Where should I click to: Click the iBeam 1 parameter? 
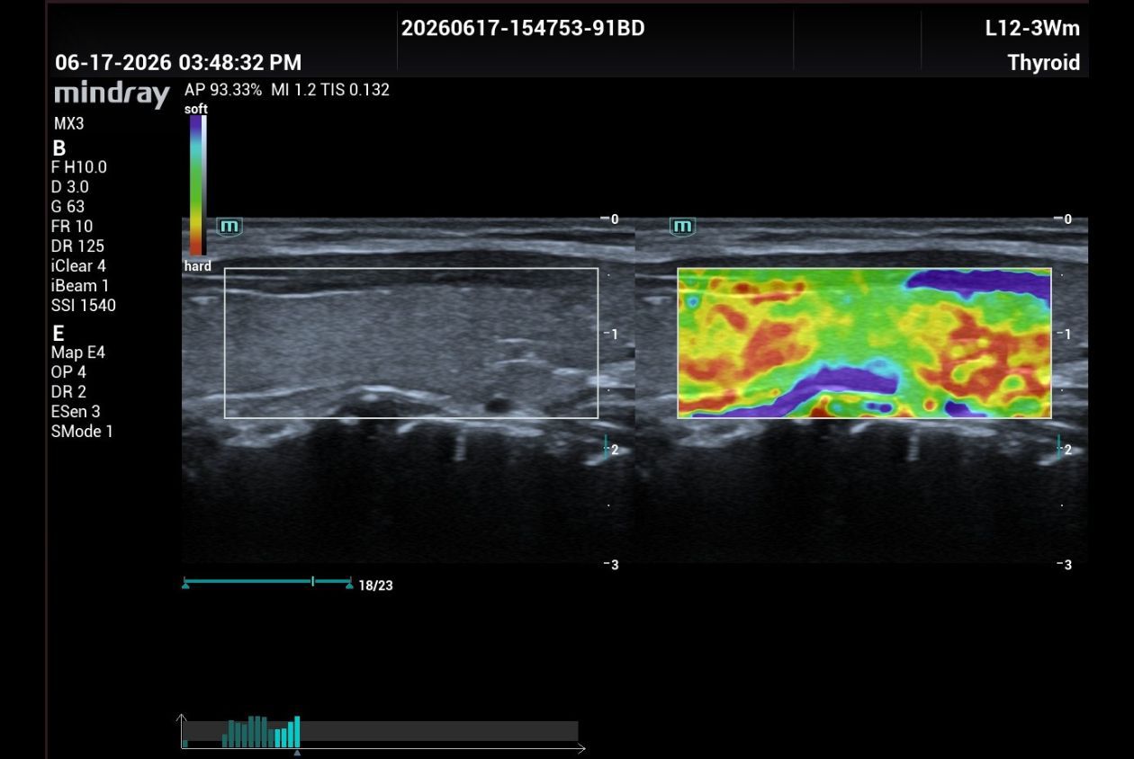[x=80, y=286]
